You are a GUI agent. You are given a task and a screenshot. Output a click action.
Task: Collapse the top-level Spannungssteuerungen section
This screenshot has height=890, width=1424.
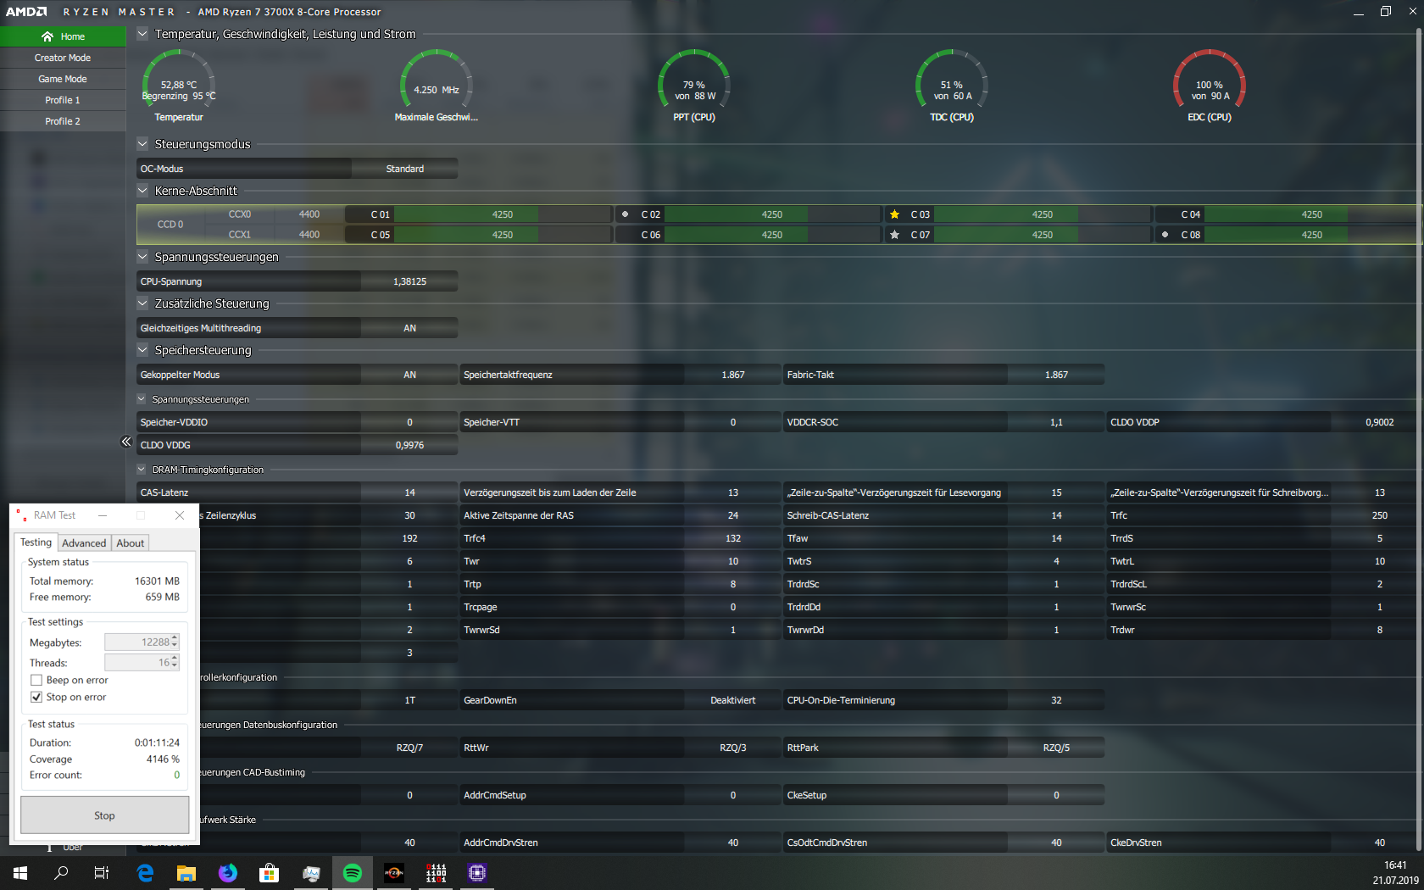point(142,257)
